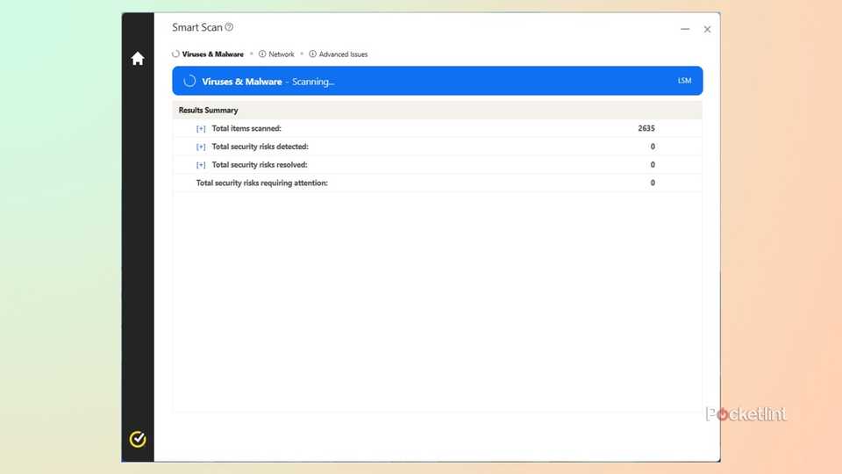Click the Results Summary header

[209, 111]
